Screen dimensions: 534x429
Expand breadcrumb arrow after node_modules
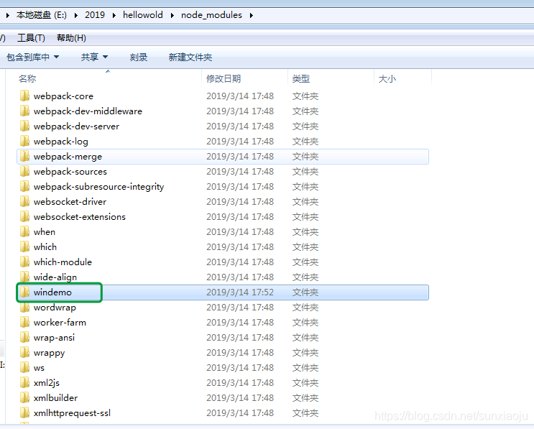point(252,15)
